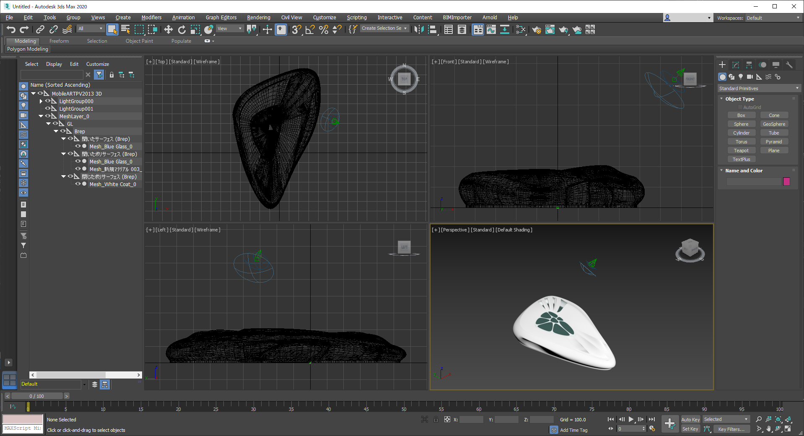The image size is (804, 436).
Task: Expand the LightGroup000 tree node
Action: [41, 101]
